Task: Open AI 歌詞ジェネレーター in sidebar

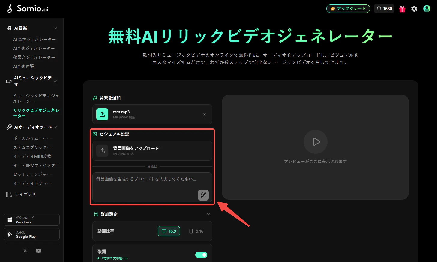Action: coord(34,40)
